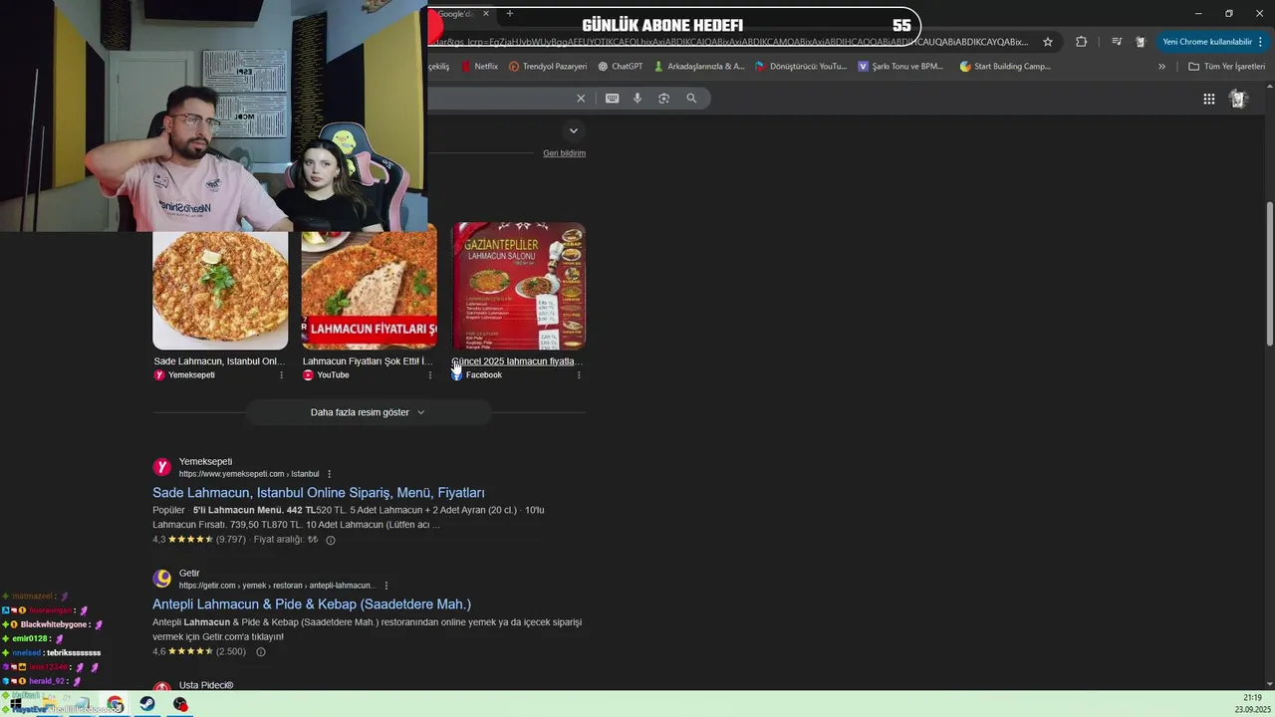Open the Şarkı Tonu ve BPM bookmark
Viewport: 1275px width, 717px height.
[x=899, y=67]
